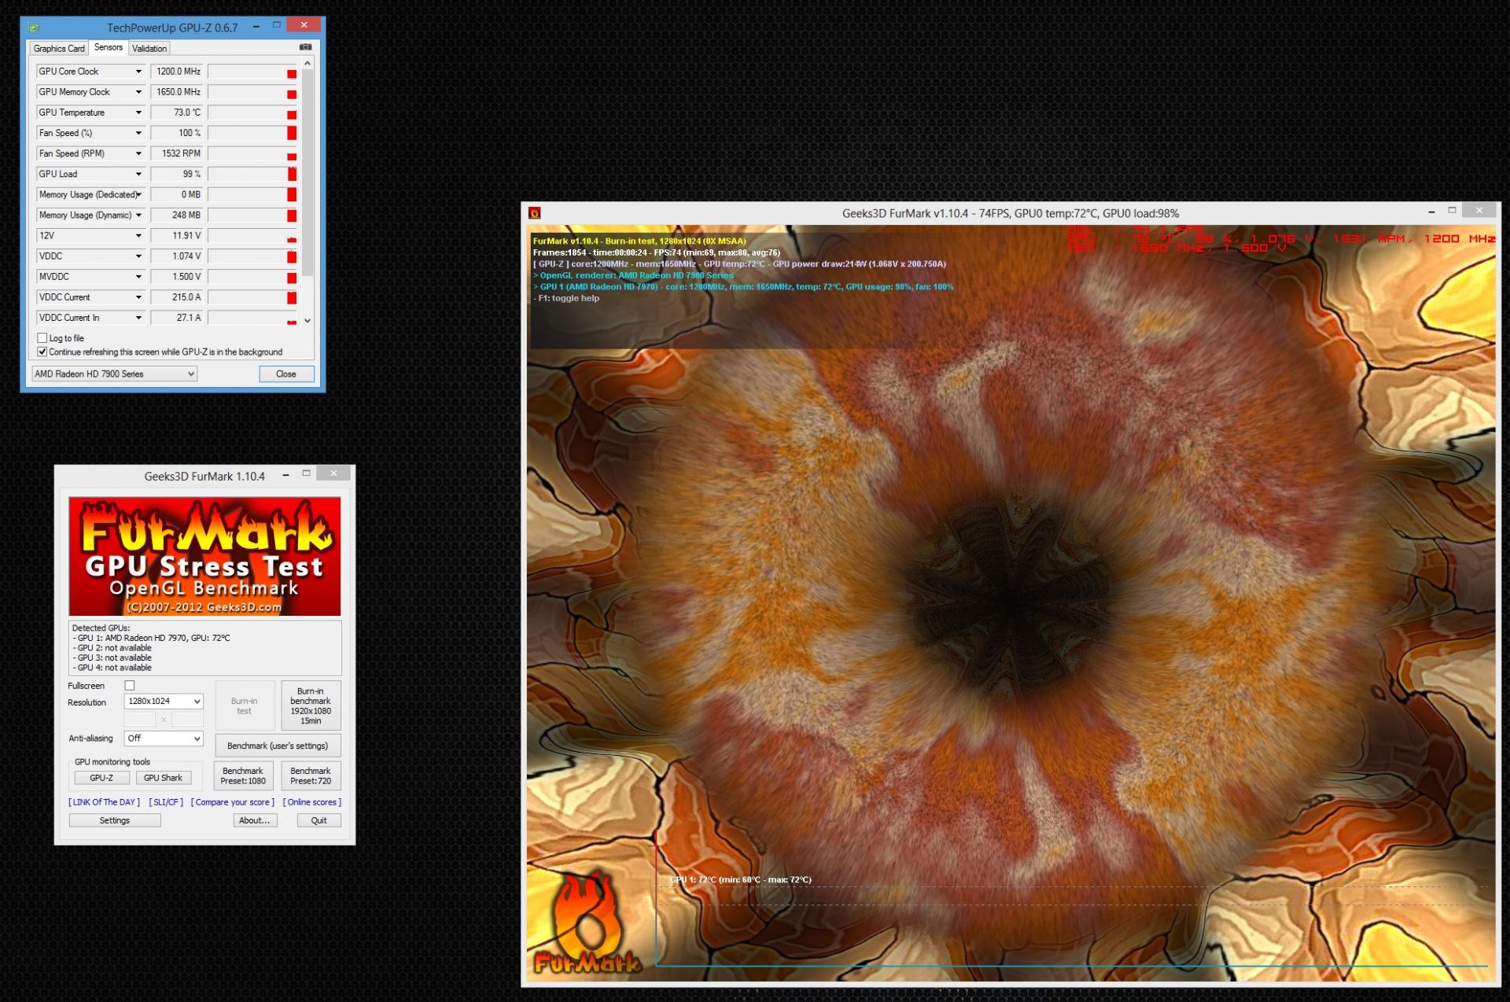Click the Close button in GPU-Z

(x=286, y=374)
